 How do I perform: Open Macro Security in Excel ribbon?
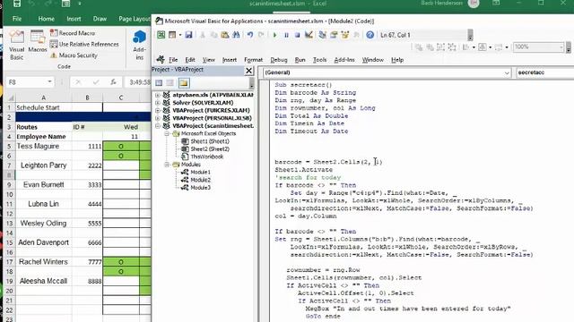(74, 55)
